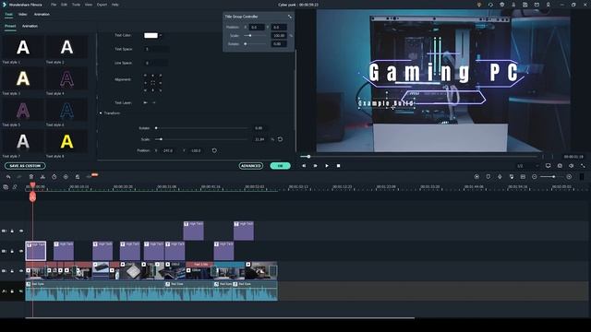Split clip using the scissors icon
This screenshot has height=332, width=591.
(42, 176)
